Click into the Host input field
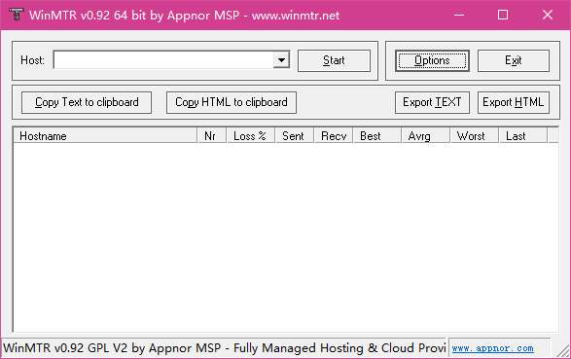 (x=163, y=59)
